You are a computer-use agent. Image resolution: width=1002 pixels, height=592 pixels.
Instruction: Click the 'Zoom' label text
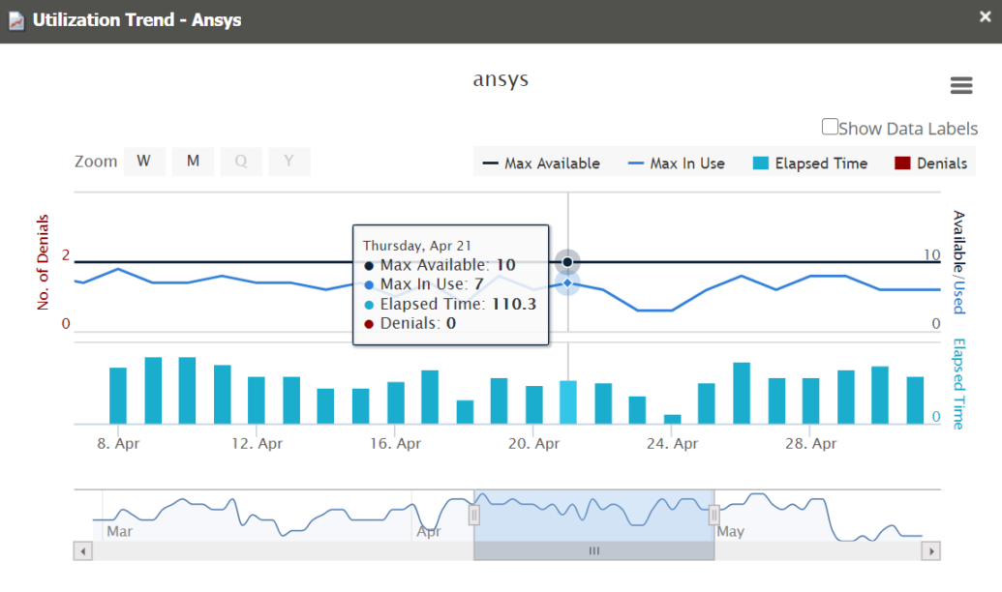96,161
